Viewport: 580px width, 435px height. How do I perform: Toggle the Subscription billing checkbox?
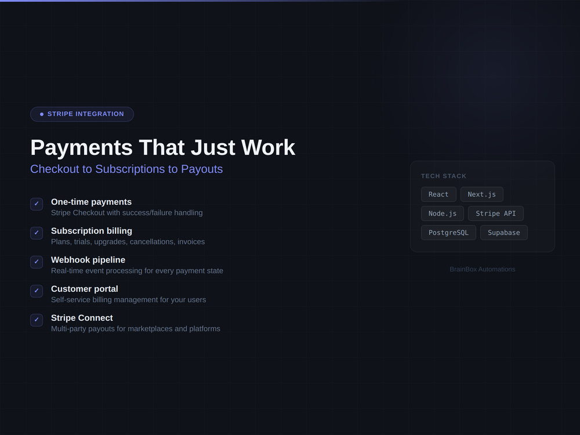pos(37,233)
